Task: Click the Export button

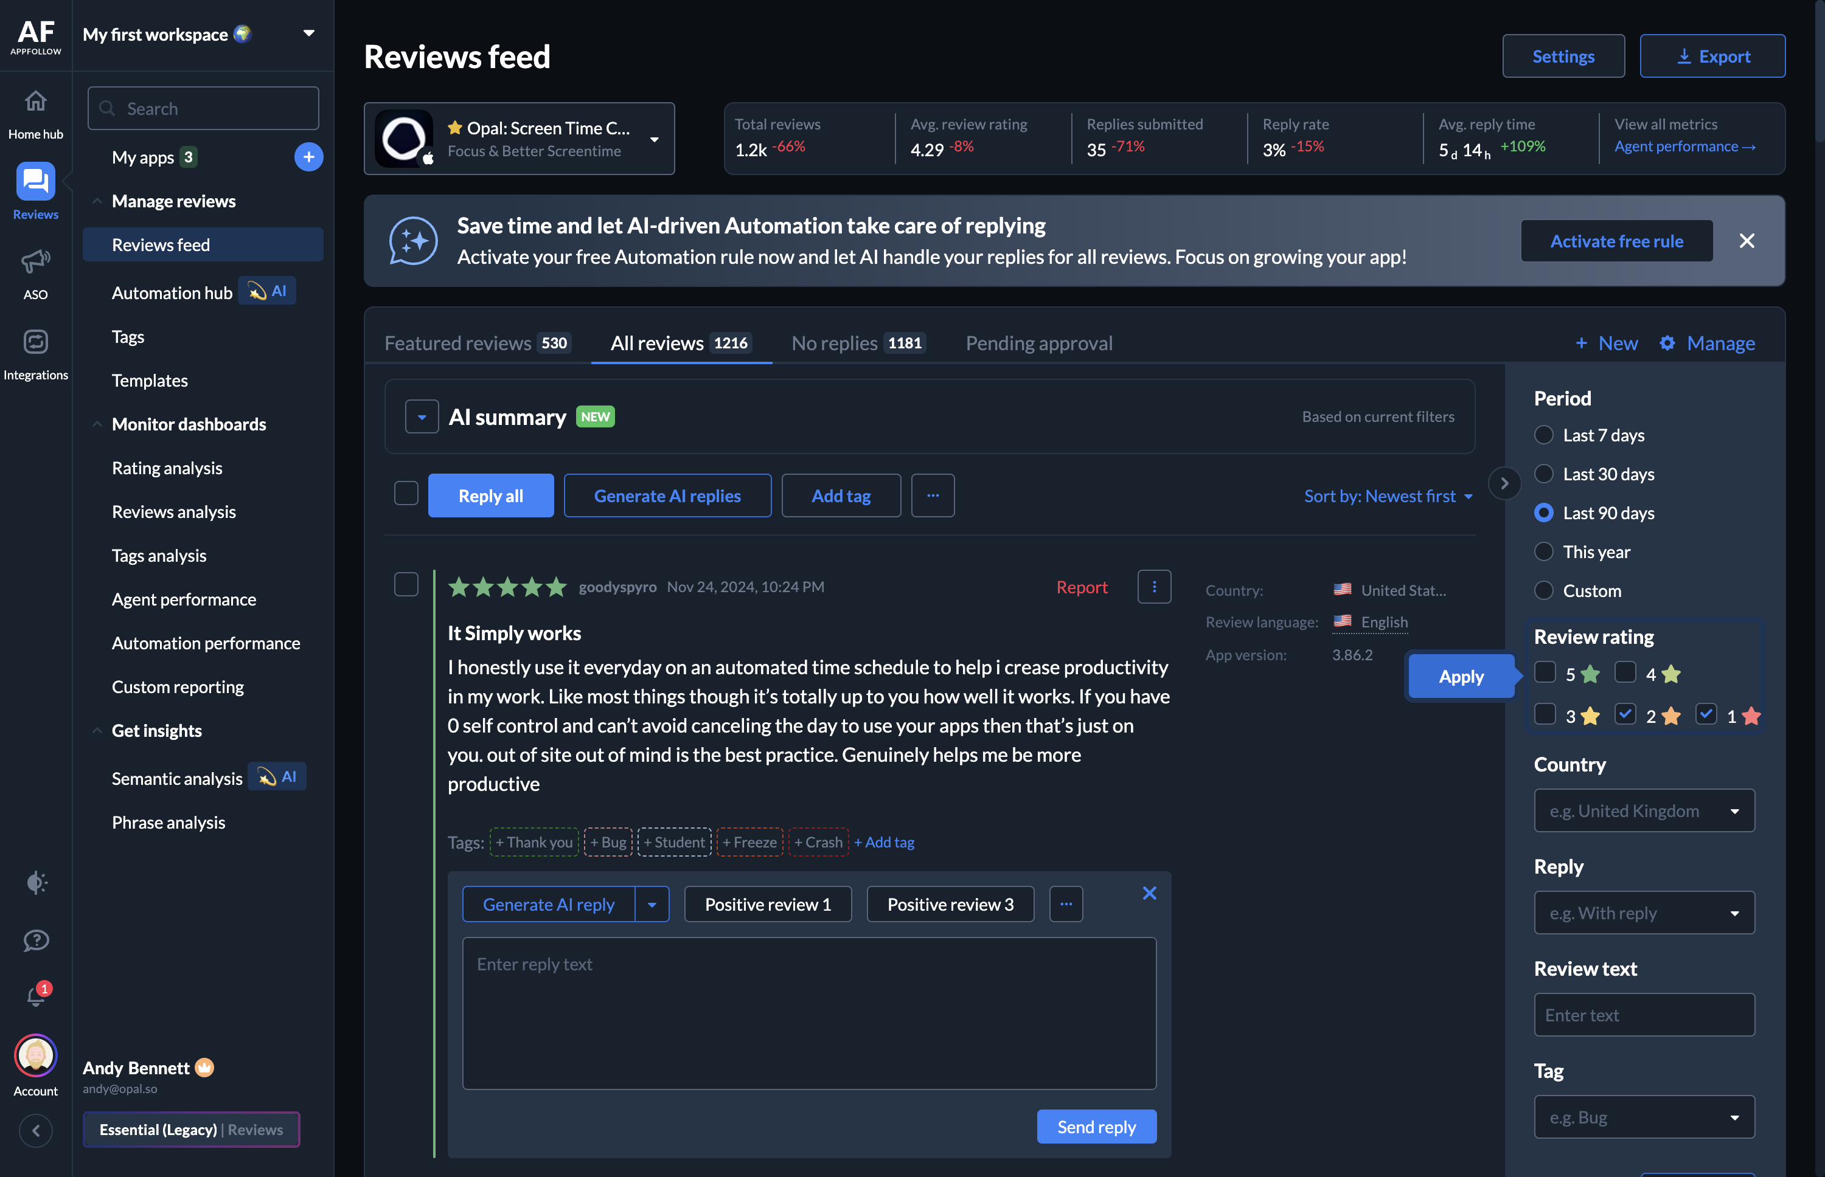Action: pos(1712,56)
